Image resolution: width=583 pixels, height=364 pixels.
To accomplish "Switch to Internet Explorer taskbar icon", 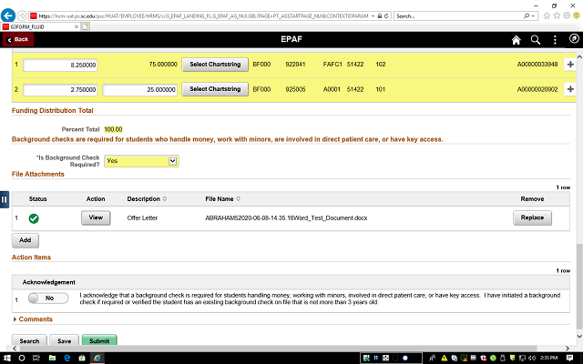I will coord(97,358).
